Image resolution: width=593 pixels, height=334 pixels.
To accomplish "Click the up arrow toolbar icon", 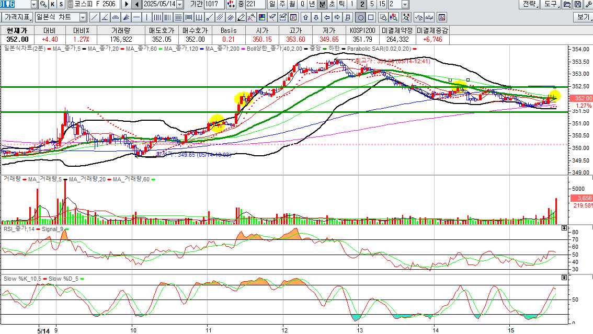I will [305, 17].
